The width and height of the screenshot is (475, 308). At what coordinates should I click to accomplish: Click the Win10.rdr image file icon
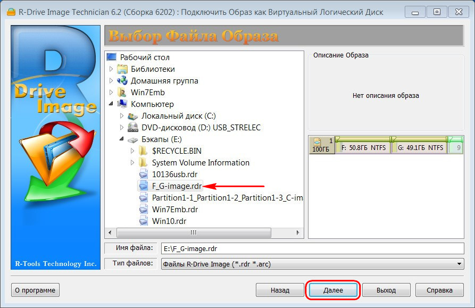pos(143,221)
